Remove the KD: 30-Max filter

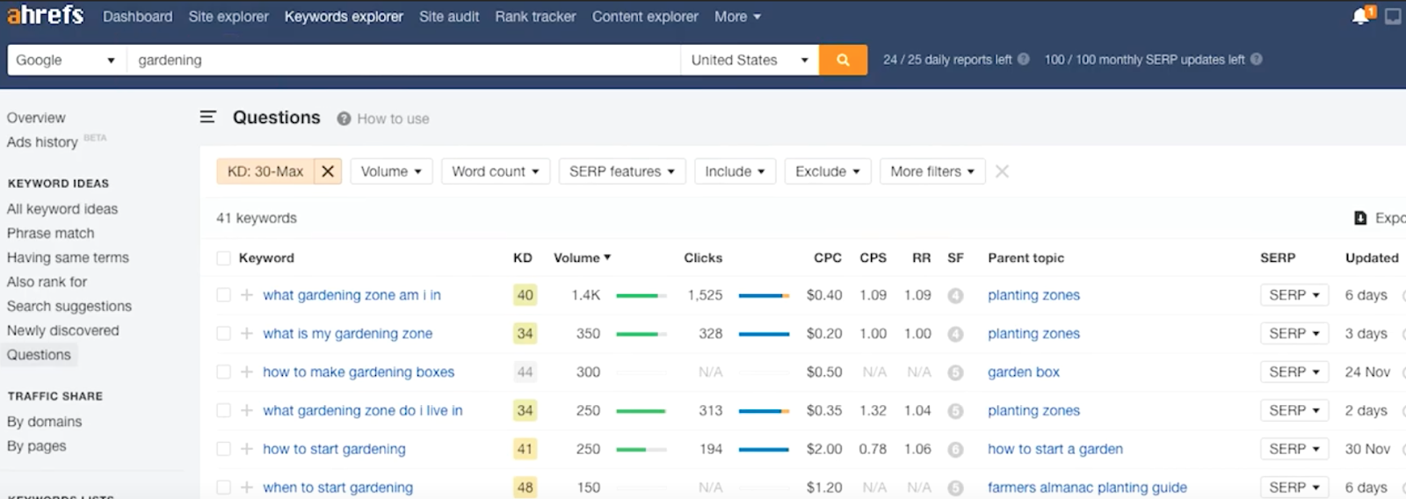click(328, 171)
